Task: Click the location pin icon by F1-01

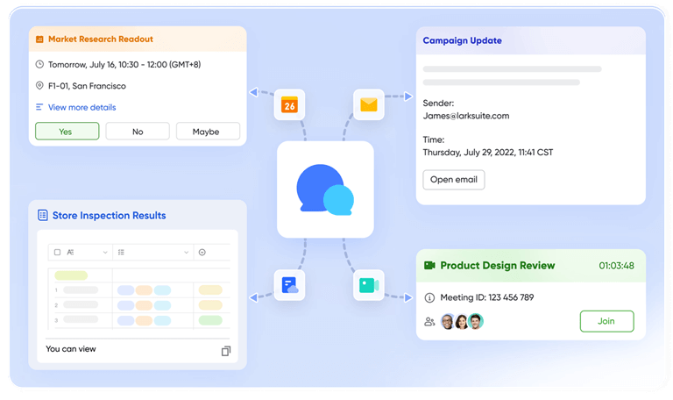Action: pyautogui.click(x=39, y=85)
